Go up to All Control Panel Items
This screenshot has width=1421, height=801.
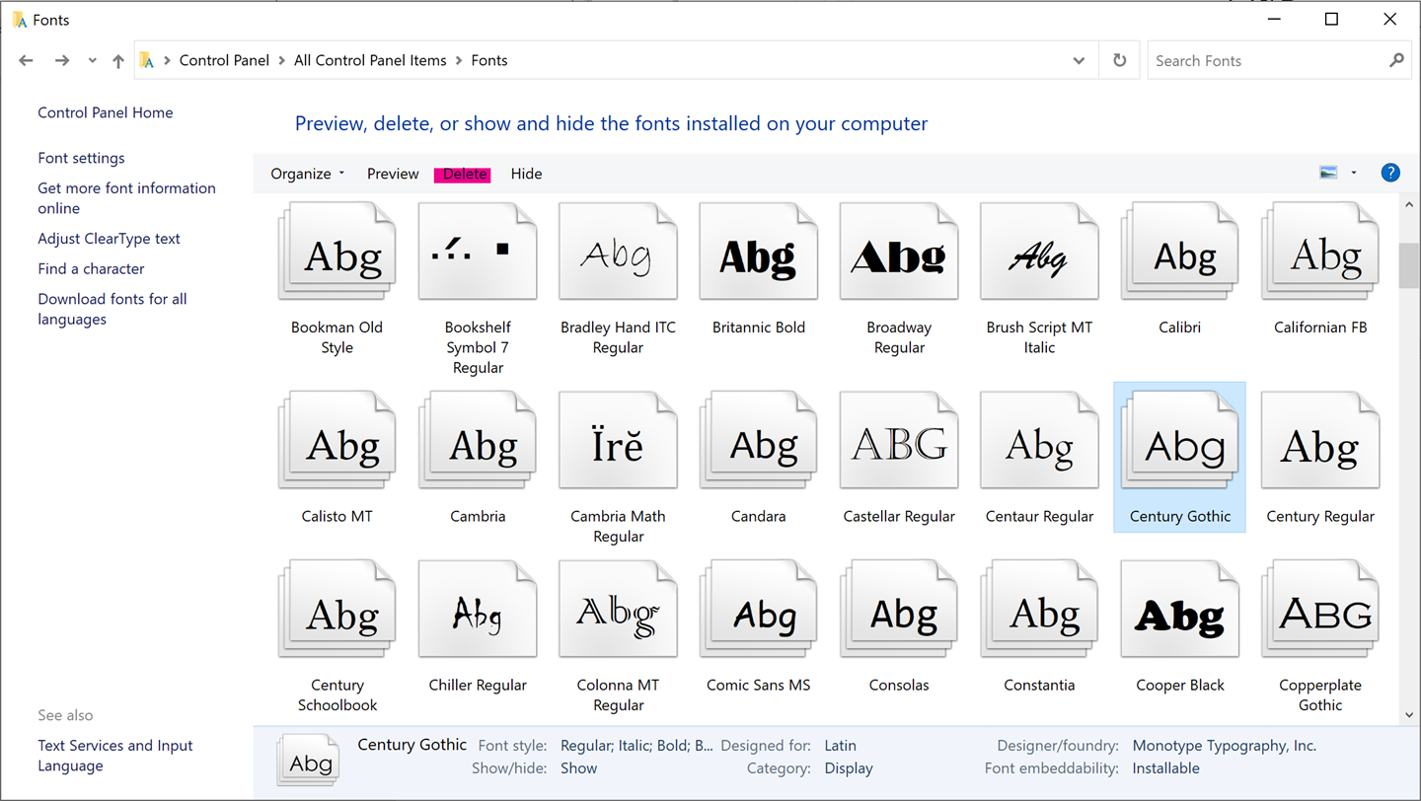(x=118, y=61)
